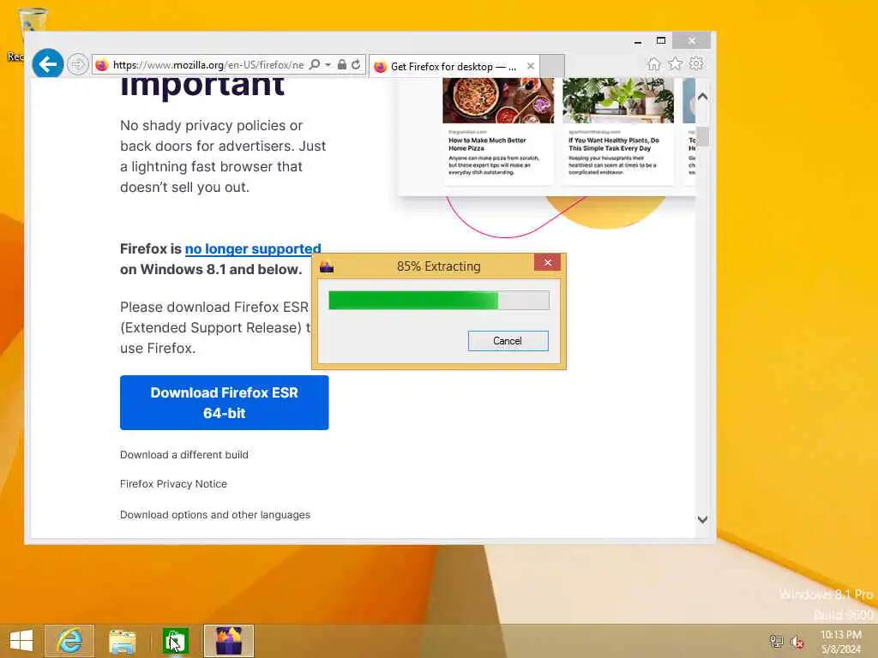Cancel the extraction in the dialog
878x658 pixels.
(508, 341)
